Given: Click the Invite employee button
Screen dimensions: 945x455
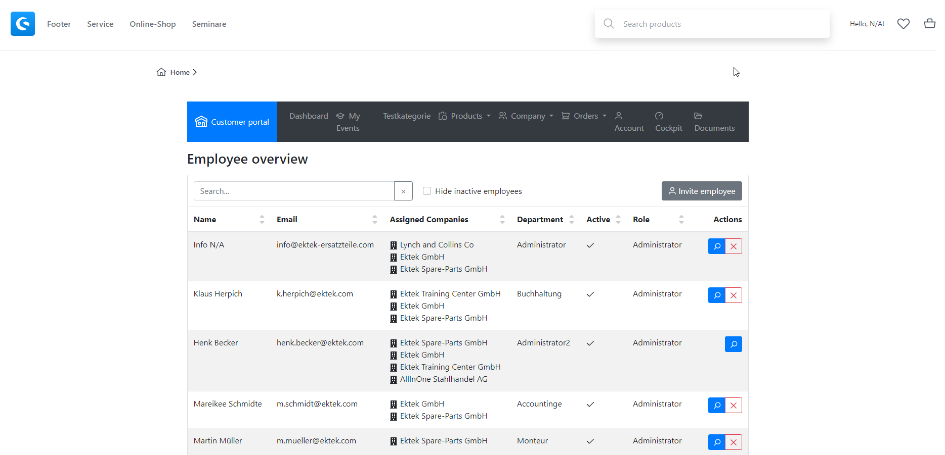Looking at the screenshot, I should click(x=701, y=191).
